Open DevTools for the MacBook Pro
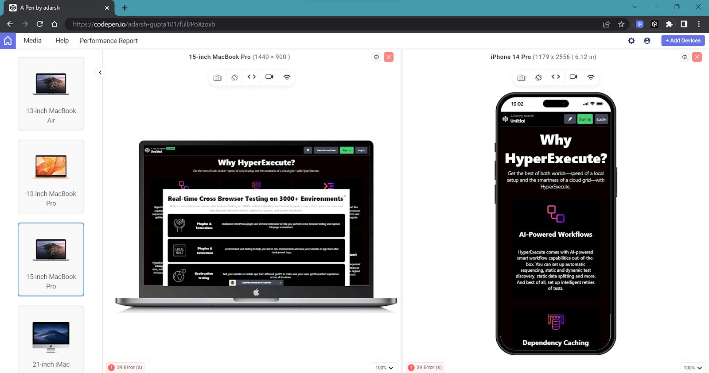This screenshot has width=709, height=373. tap(252, 77)
